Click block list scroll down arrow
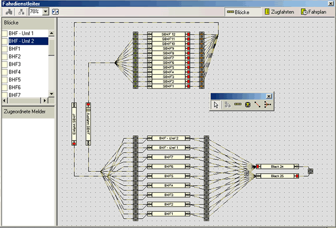 [52, 94]
